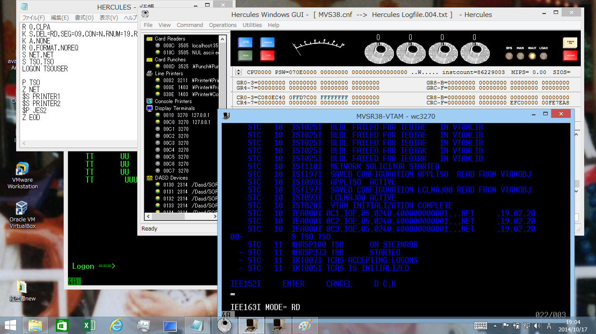The height and width of the screenshot is (334, 596).
Task: Open VMware Workstation desktop shortcut
Action: click(23, 175)
